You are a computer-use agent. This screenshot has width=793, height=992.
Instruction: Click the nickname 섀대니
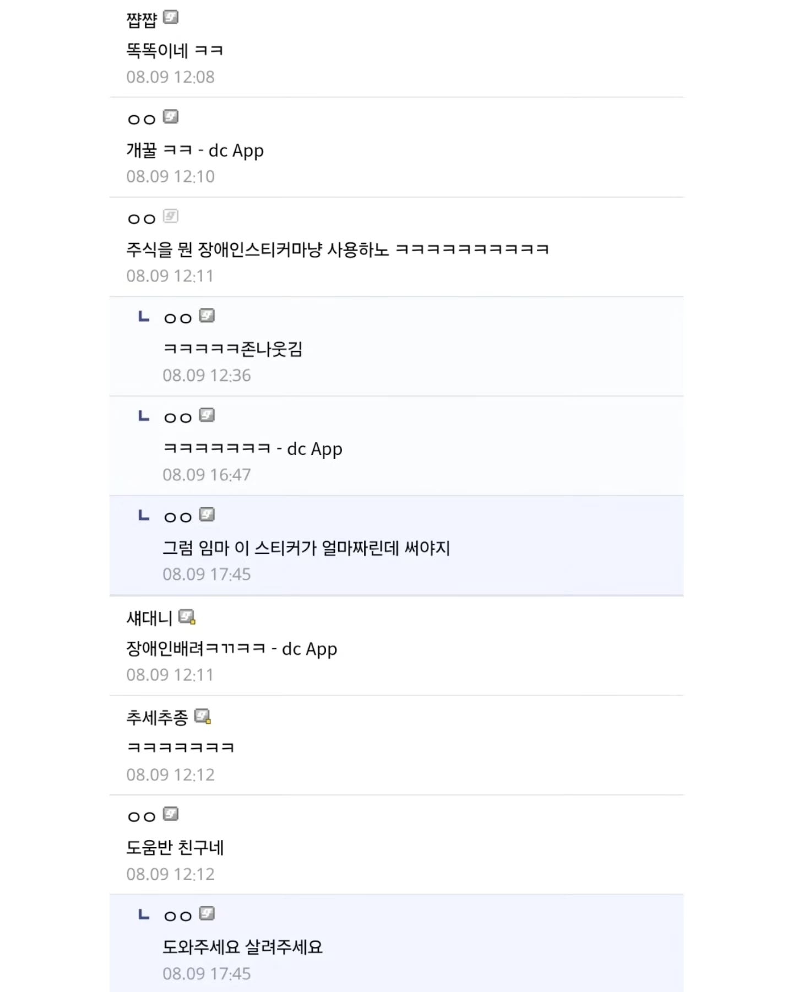pos(149,618)
